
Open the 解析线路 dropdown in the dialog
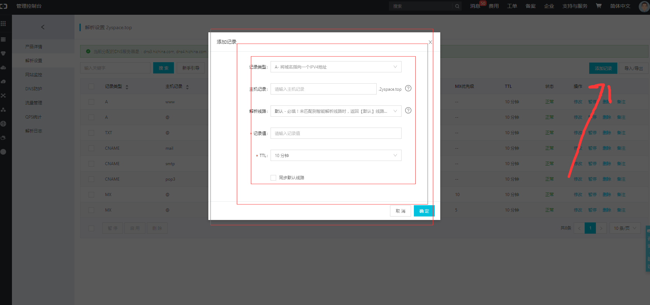click(x=336, y=111)
